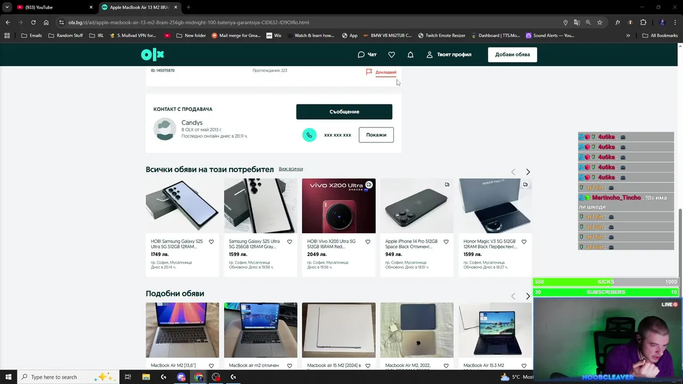Image resolution: width=683 pixels, height=384 pixels.
Task: Reload the current page
Action: pos(33,22)
